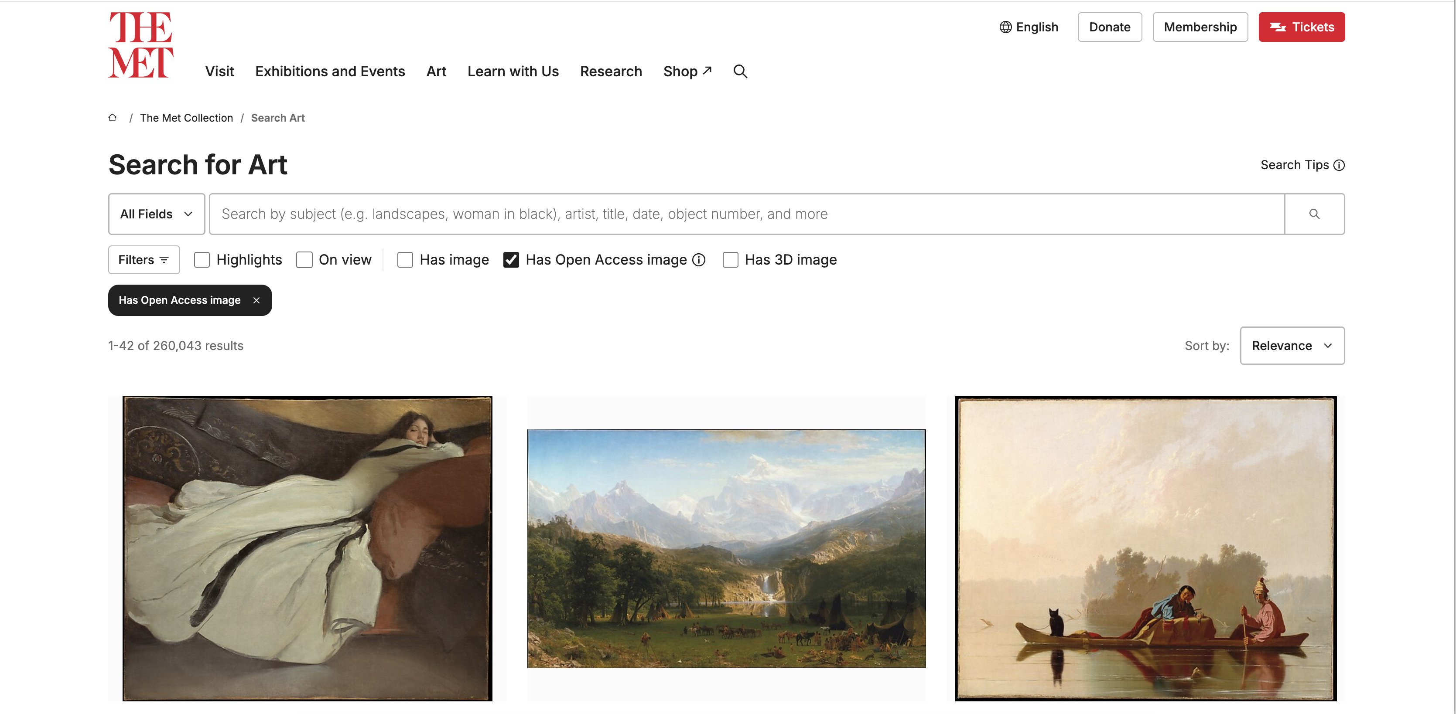Image resolution: width=1456 pixels, height=714 pixels.
Task: Enable the Highlights checkbox
Action: click(x=202, y=260)
